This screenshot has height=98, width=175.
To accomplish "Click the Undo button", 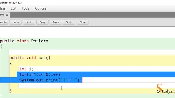I will pos(16,22).
